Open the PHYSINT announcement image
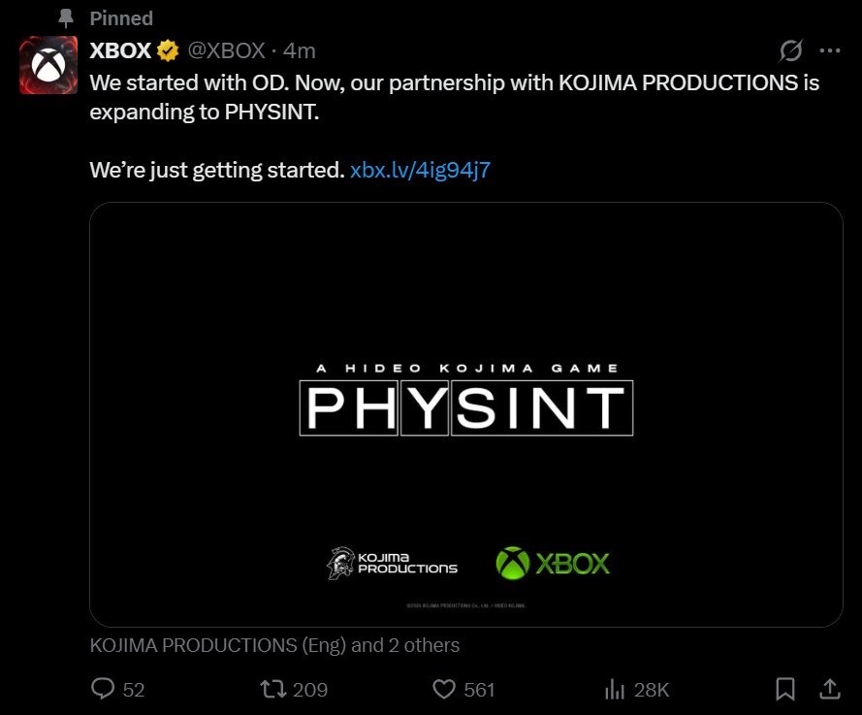Viewport: 862px width, 715px height. click(466, 414)
